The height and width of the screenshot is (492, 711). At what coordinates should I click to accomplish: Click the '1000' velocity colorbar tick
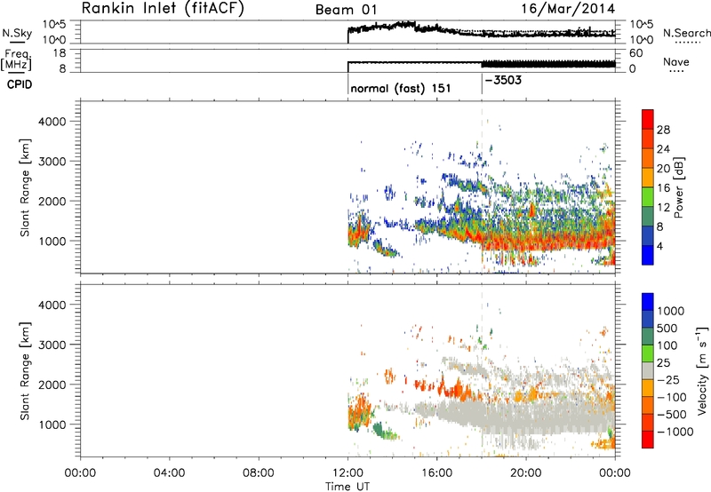tap(671, 311)
